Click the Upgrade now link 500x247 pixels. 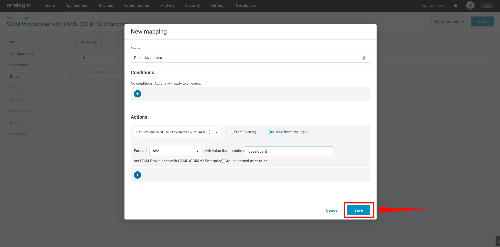point(433,6)
